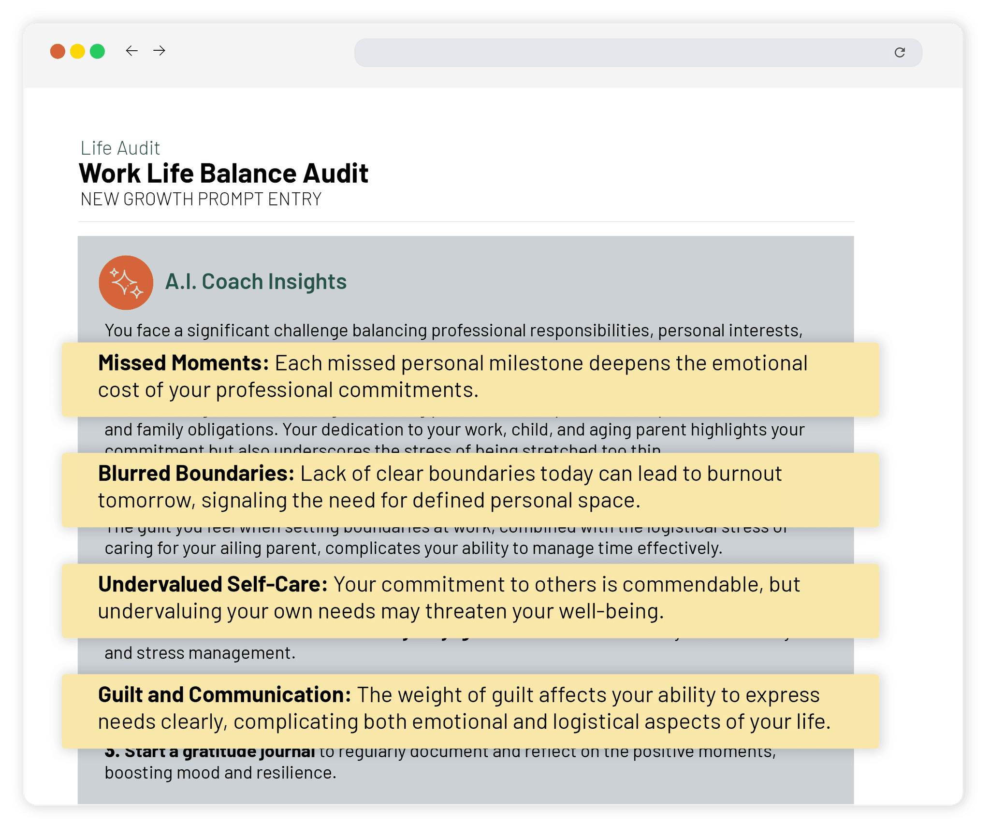This screenshot has height=822, width=990.
Task: Click the browser back arrow
Action: (131, 51)
